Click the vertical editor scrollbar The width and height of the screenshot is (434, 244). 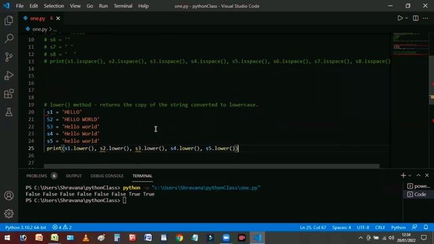click(431, 80)
